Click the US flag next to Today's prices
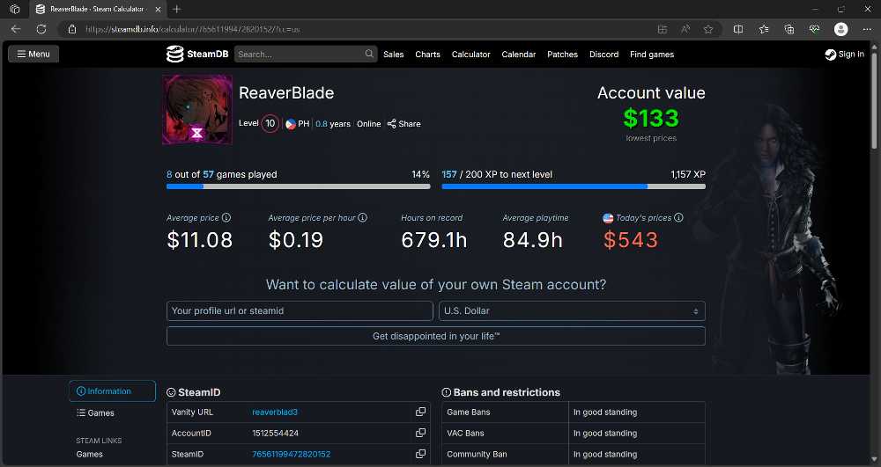881x467 pixels. pos(608,218)
